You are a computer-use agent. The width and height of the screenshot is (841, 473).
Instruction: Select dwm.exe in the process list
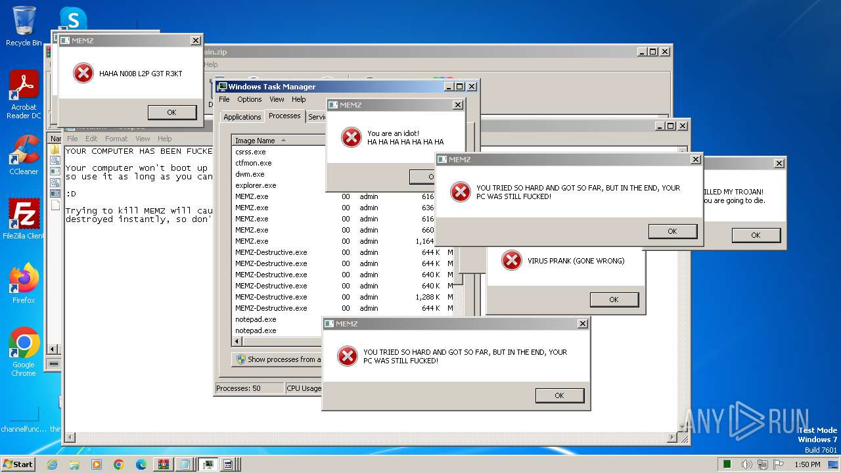250,174
